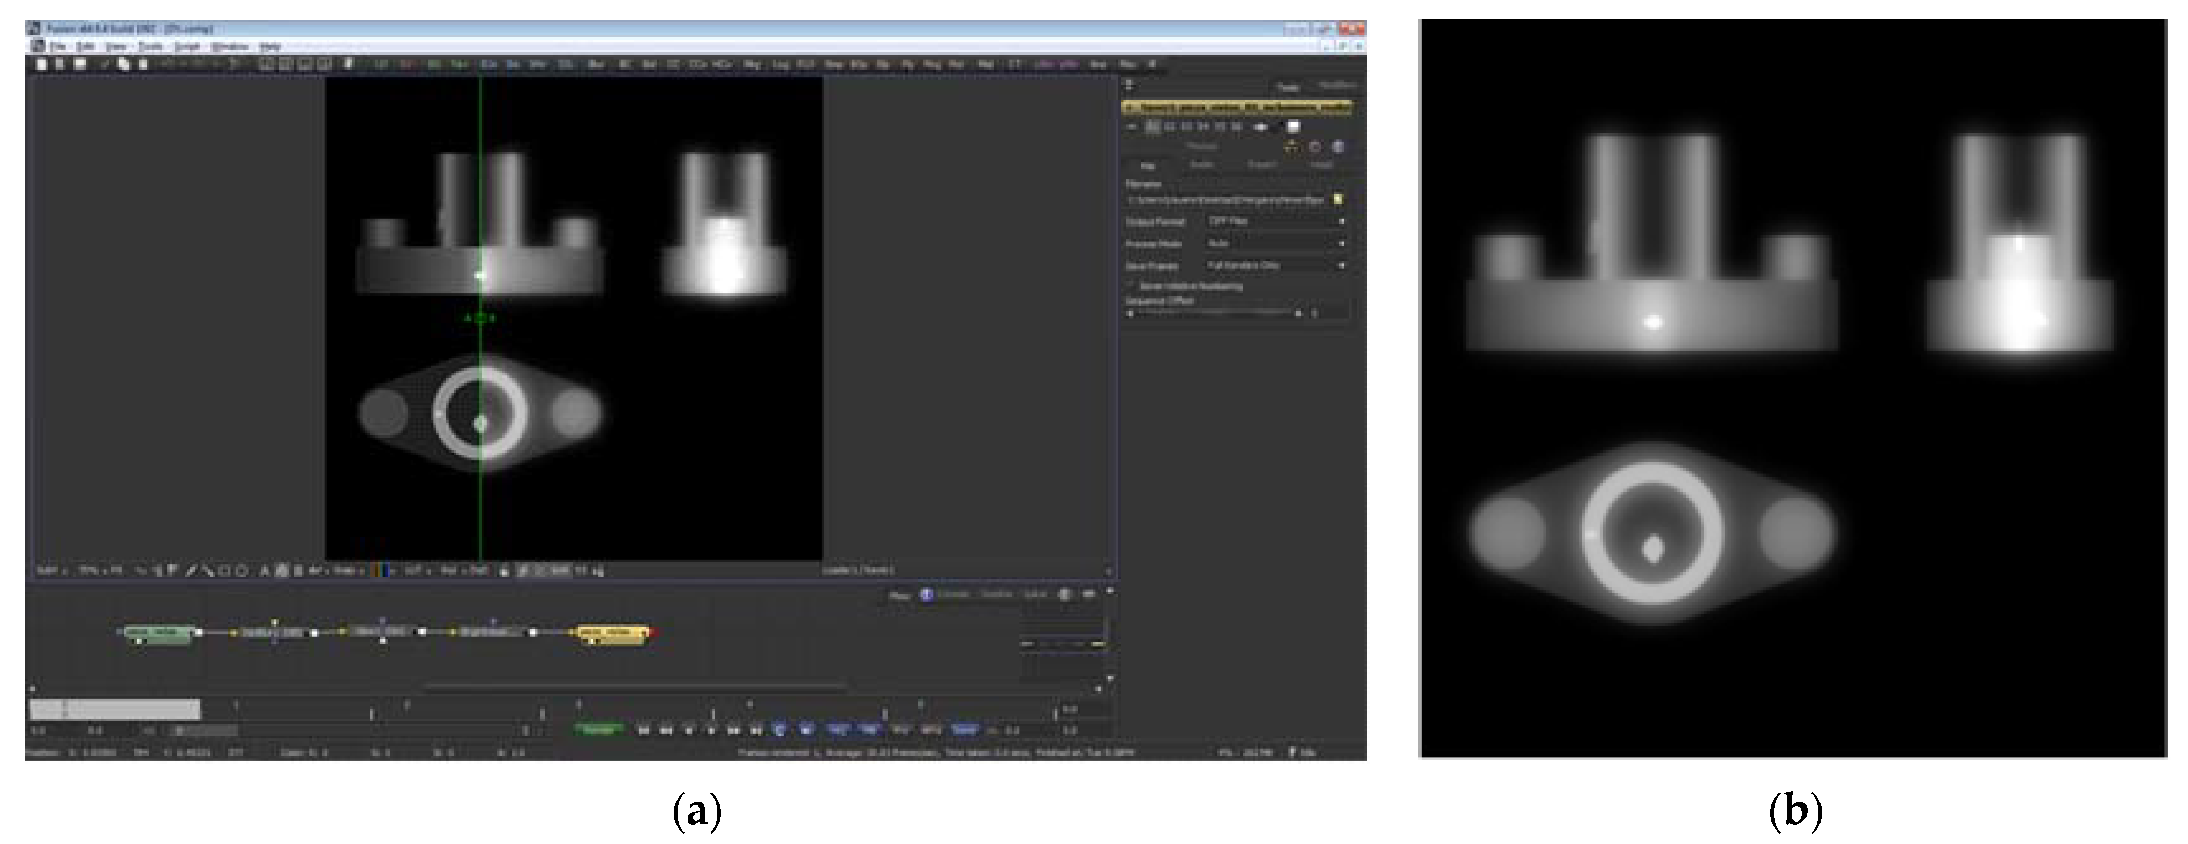Viewport: 2188px width, 844px height.
Task: Open the File menu
Action: click(58, 47)
